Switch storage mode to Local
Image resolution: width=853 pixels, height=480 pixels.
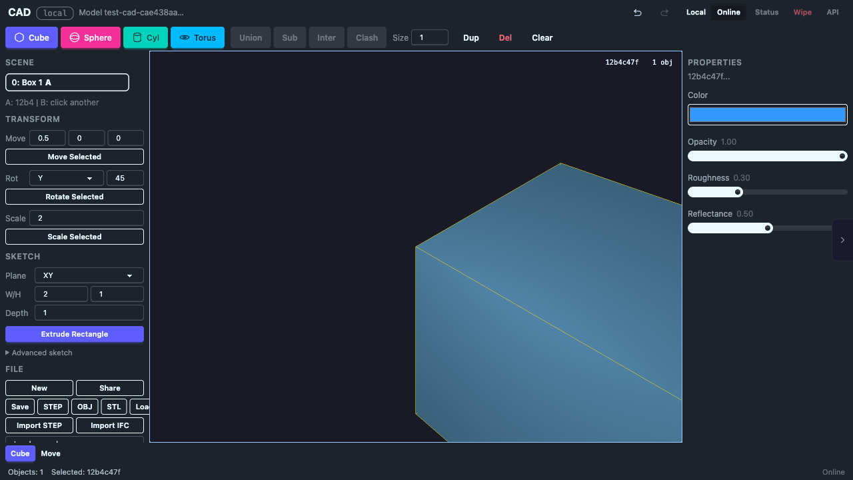click(x=696, y=12)
